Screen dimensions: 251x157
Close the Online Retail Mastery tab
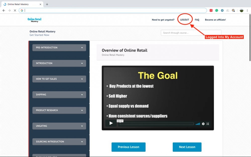[40, 4]
